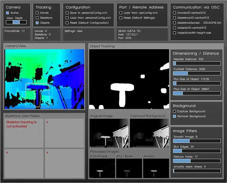Click the Smoothness processed image
Screen dimensions: 227x183
(x=102, y=168)
